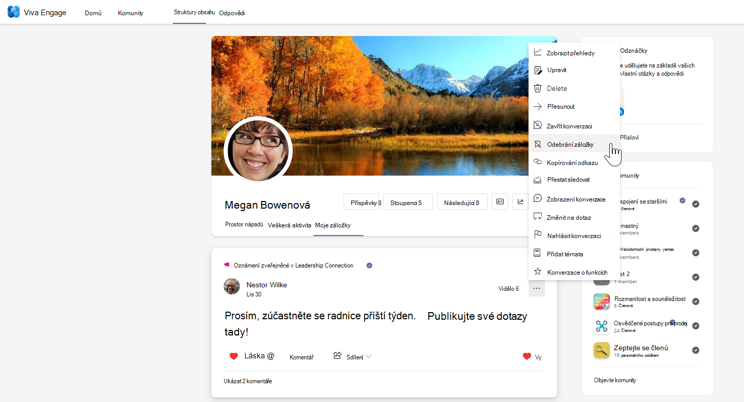Click the heart icon next to Vy
744x402 pixels.
pos(527,356)
